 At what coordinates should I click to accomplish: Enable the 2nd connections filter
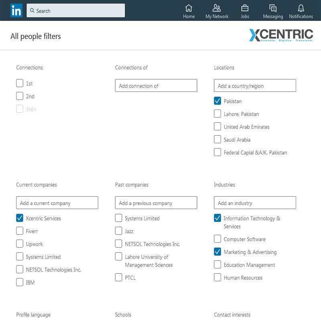tap(19, 96)
